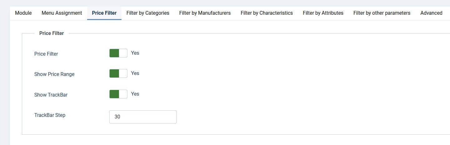Click the Show TrackBar label text
Screen dimensions: 450x145
point(51,95)
